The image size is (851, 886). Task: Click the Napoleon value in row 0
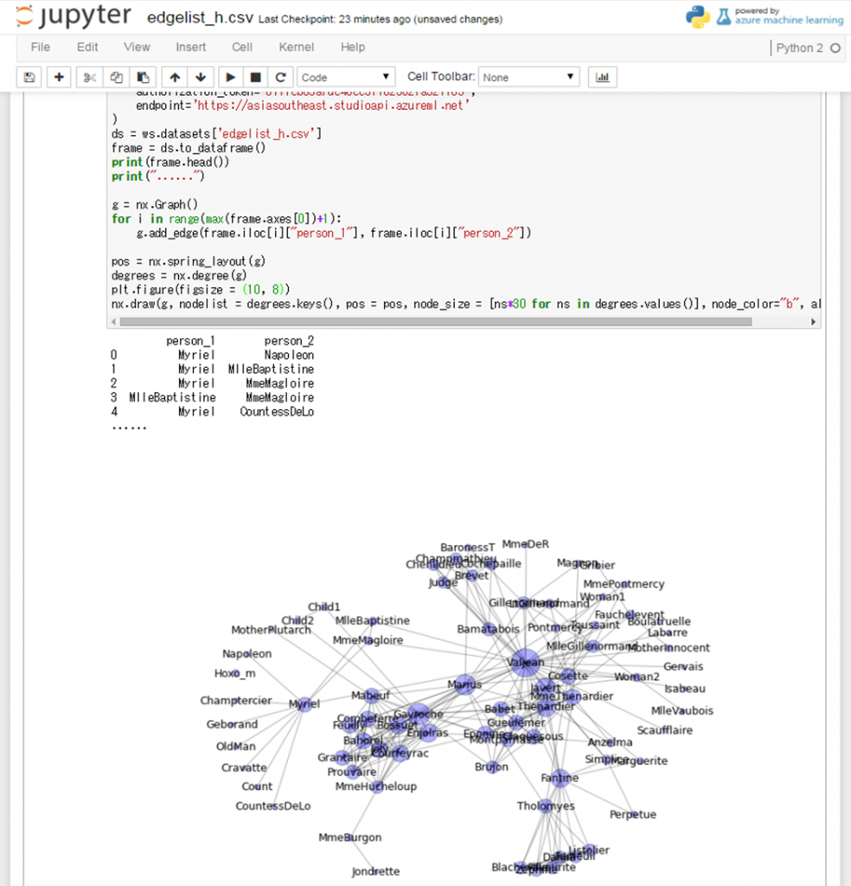(x=289, y=356)
